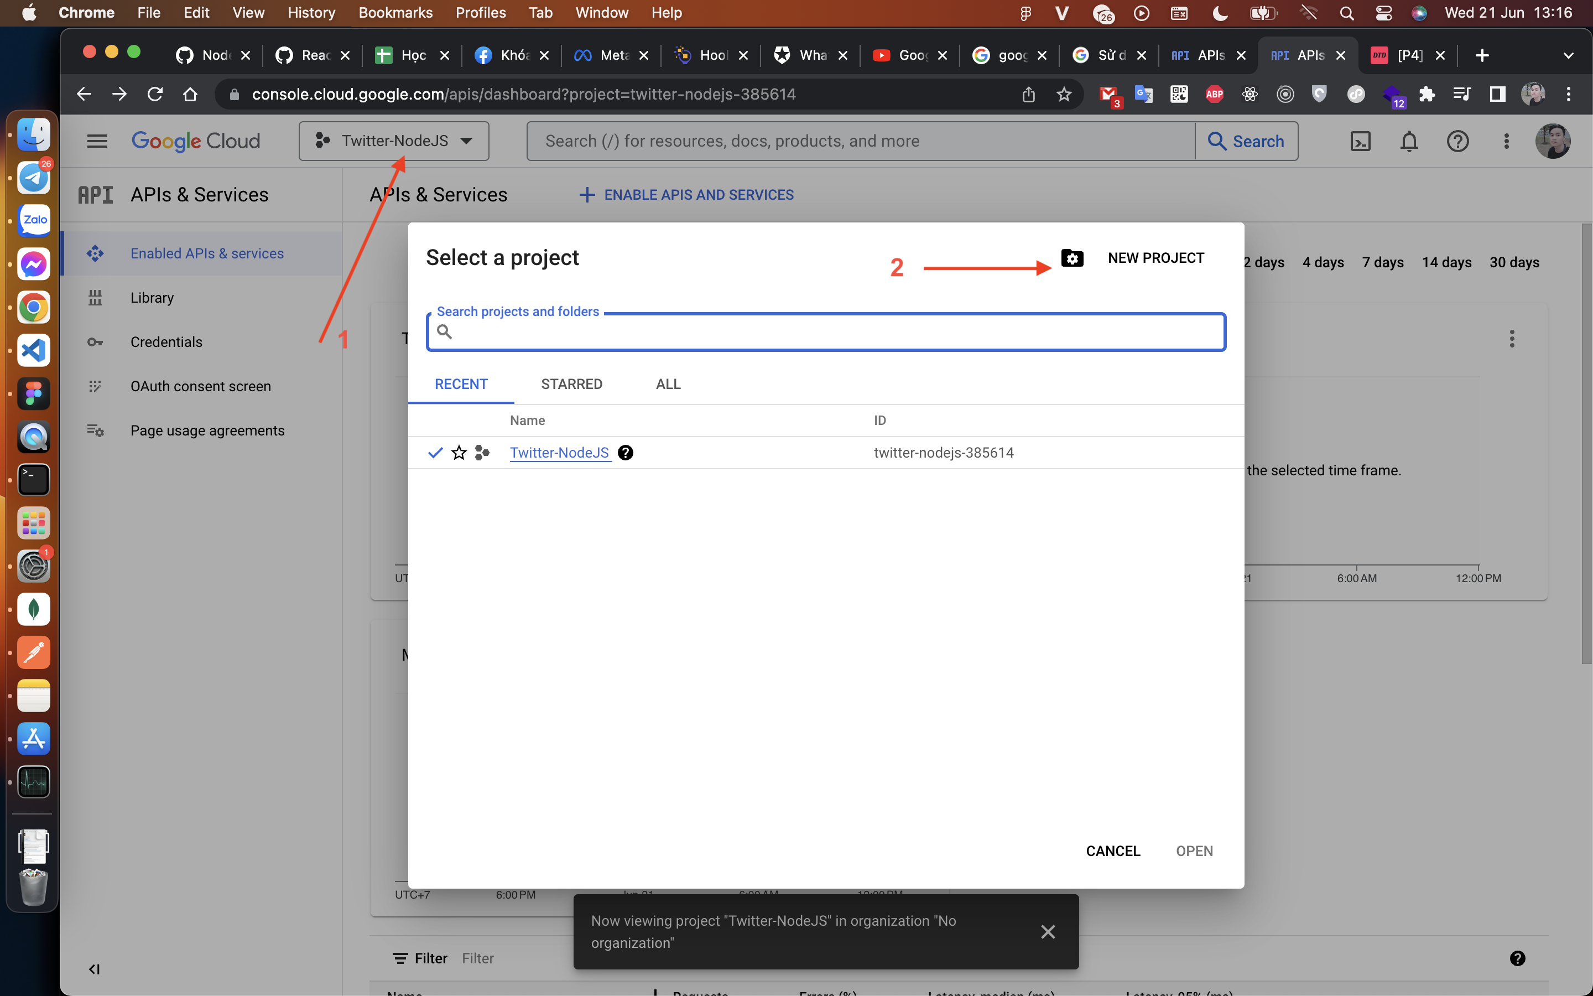This screenshot has width=1593, height=996.
Task: Open the console settings three-dot menu
Action: coord(1506,141)
